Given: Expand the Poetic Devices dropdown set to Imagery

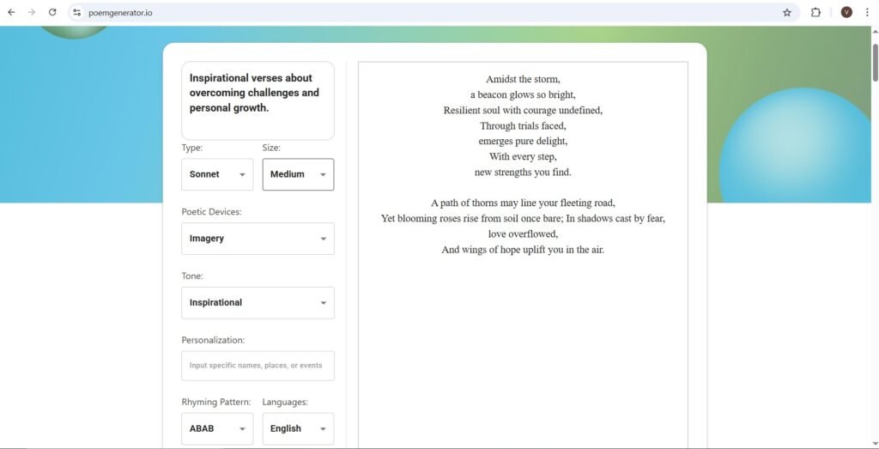Looking at the screenshot, I should [258, 239].
